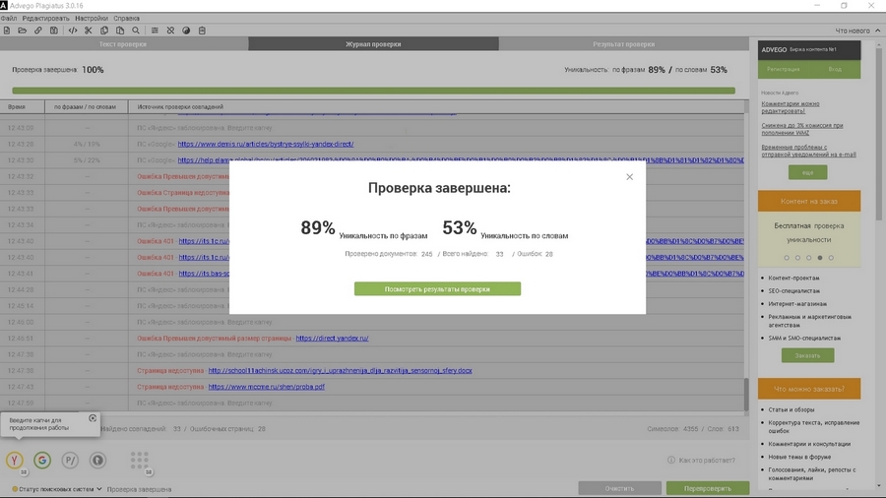Image resolution: width=886 pixels, height=498 pixels.
Task: Open the school11achinsk.ucoz.com docx link
Action: [x=340, y=371]
